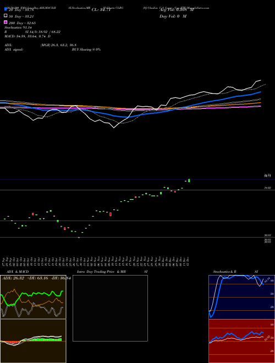The width and height of the screenshot is (275, 363).
Task: Select the 'MACD: 34.38, 33.64, 0.74 D' line
Action: click(x=28, y=36)
